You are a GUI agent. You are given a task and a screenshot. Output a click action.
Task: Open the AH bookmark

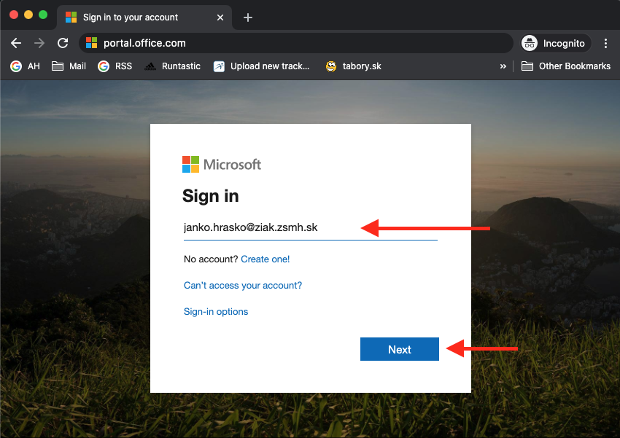click(x=26, y=66)
